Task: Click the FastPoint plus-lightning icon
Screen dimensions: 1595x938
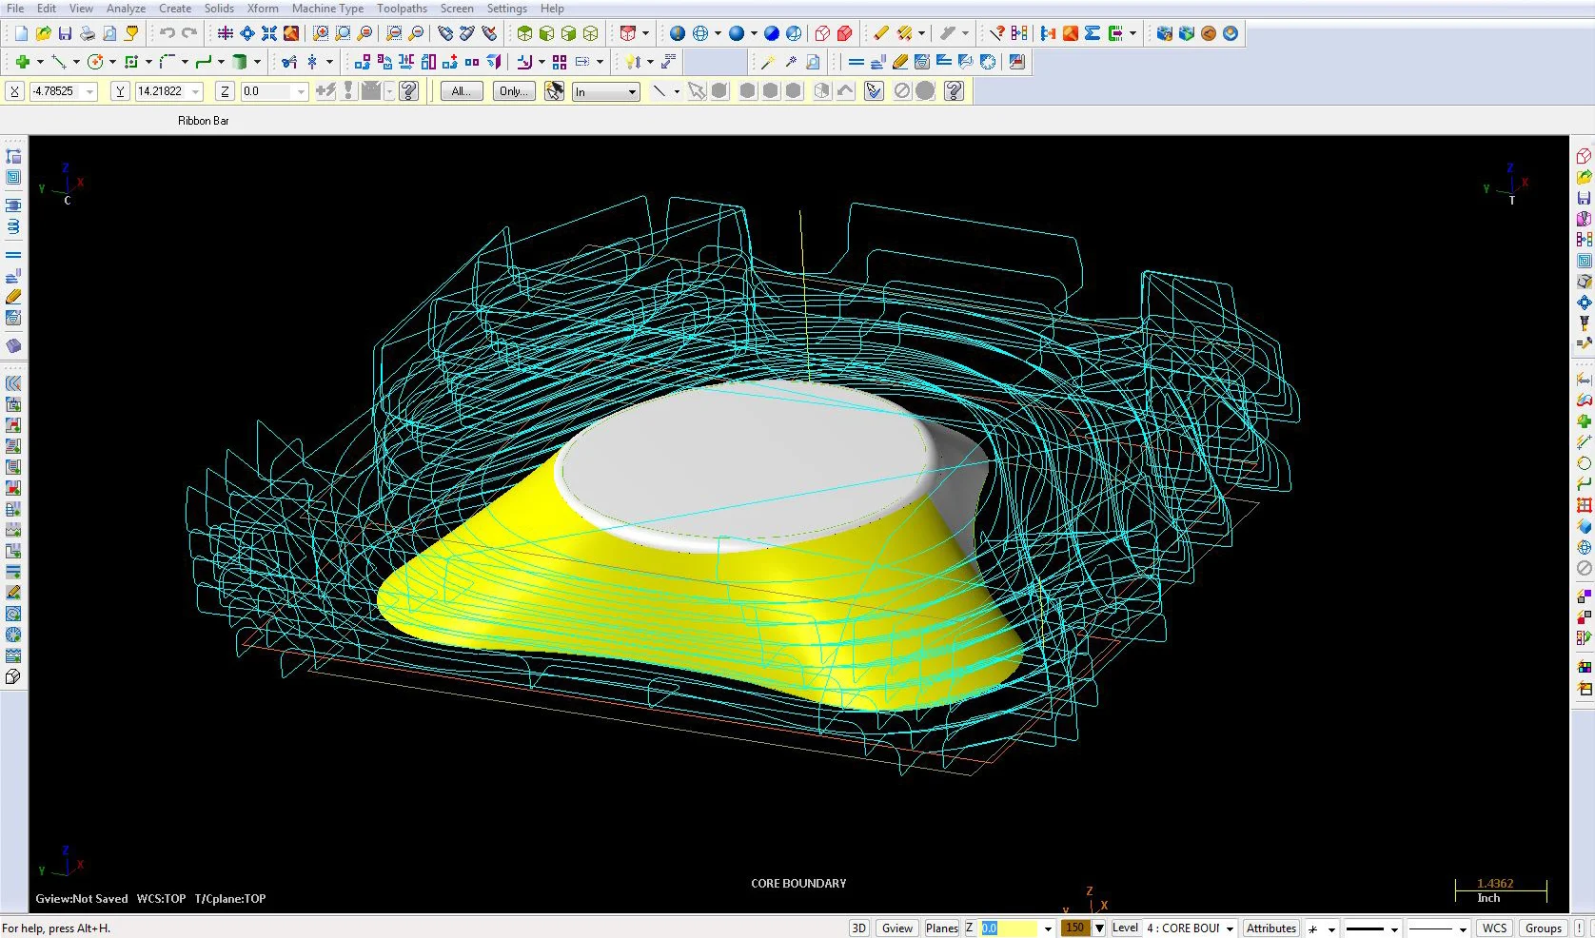Action: click(x=325, y=90)
